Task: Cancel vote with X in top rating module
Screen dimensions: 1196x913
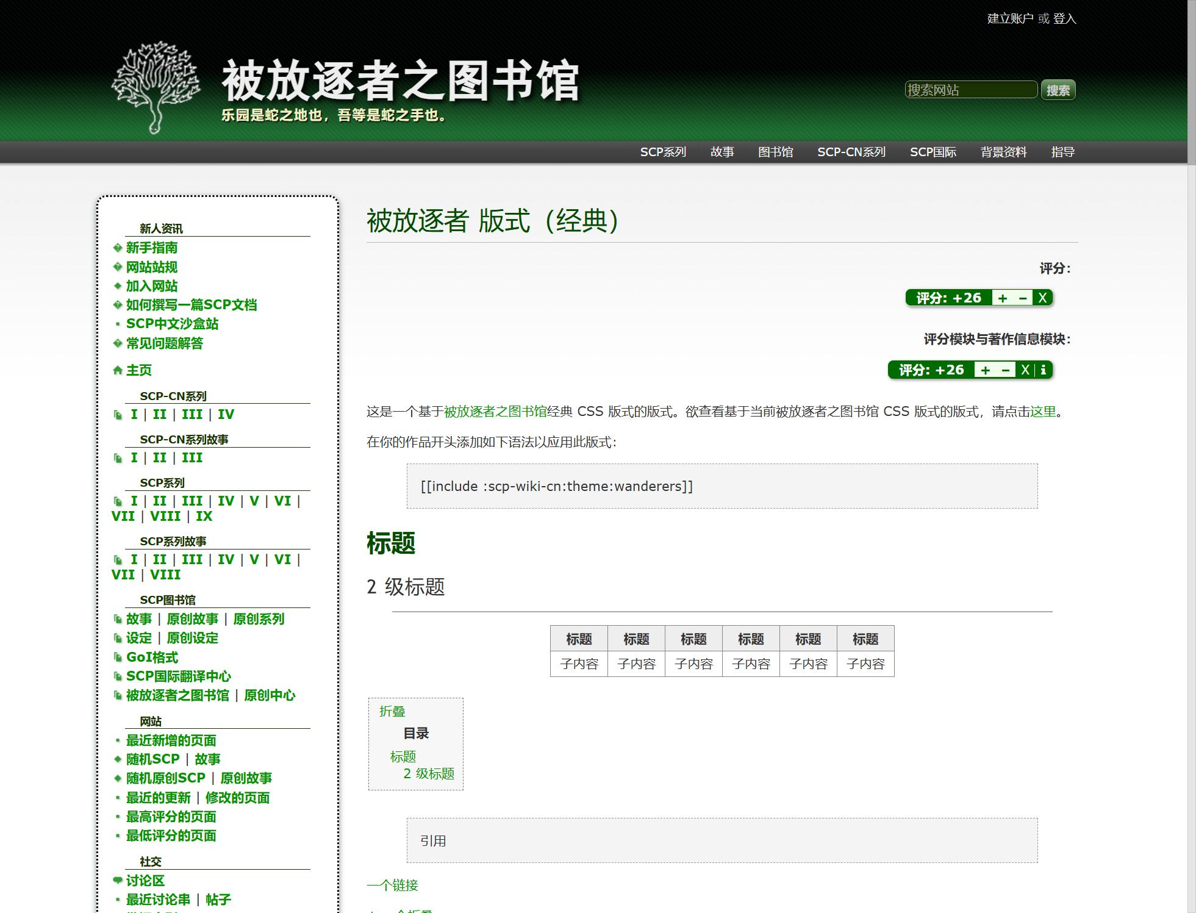Action: click(x=1042, y=298)
